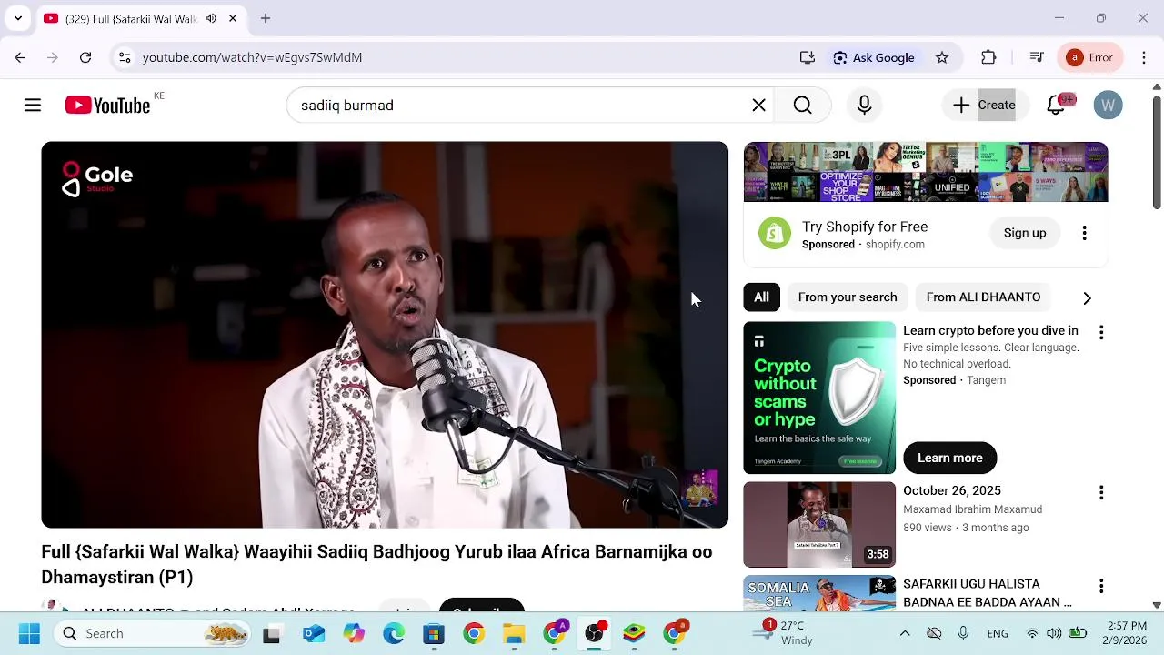Show hidden system tray icons chevron
The image size is (1164, 655).
(905, 634)
